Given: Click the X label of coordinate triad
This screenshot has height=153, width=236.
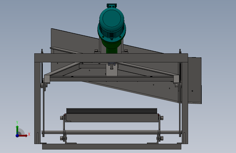Looking at the screenshot, I should 29,134.
